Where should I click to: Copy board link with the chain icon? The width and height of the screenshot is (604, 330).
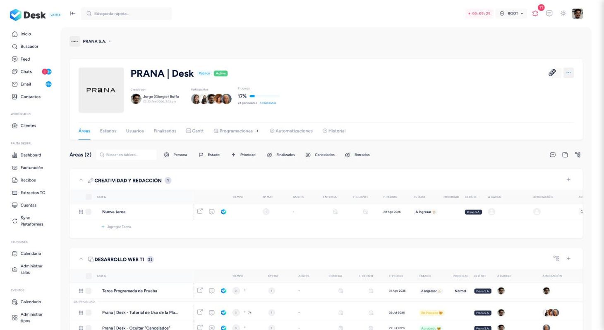[x=552, y=73]
